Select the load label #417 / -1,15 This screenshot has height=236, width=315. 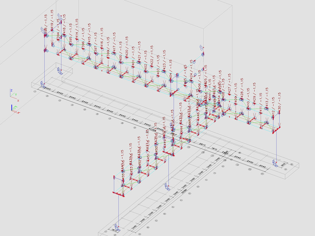pyautogui.click(x=114, y=43)
